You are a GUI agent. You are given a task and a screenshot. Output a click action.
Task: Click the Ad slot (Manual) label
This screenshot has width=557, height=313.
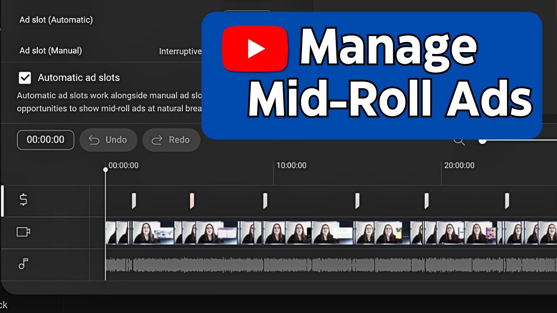click(x=50, y=51)
